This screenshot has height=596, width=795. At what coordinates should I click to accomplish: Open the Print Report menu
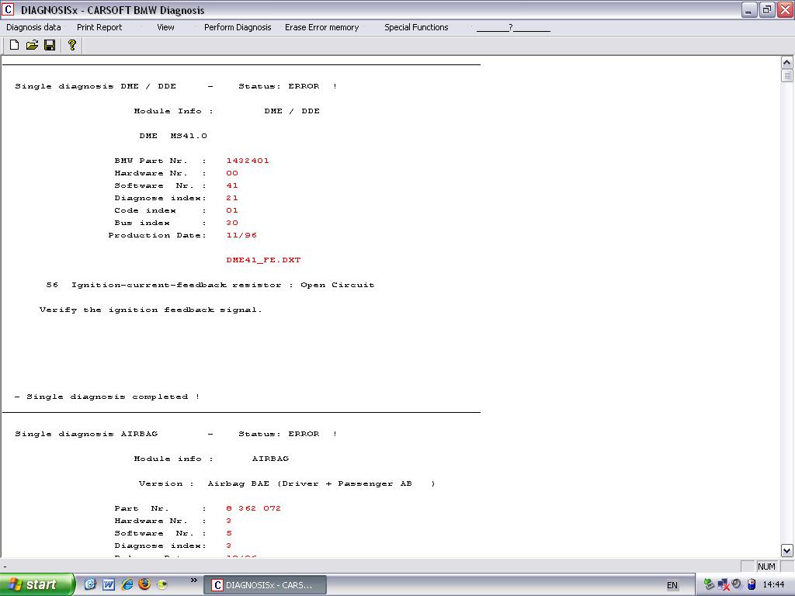pos(99,27)
